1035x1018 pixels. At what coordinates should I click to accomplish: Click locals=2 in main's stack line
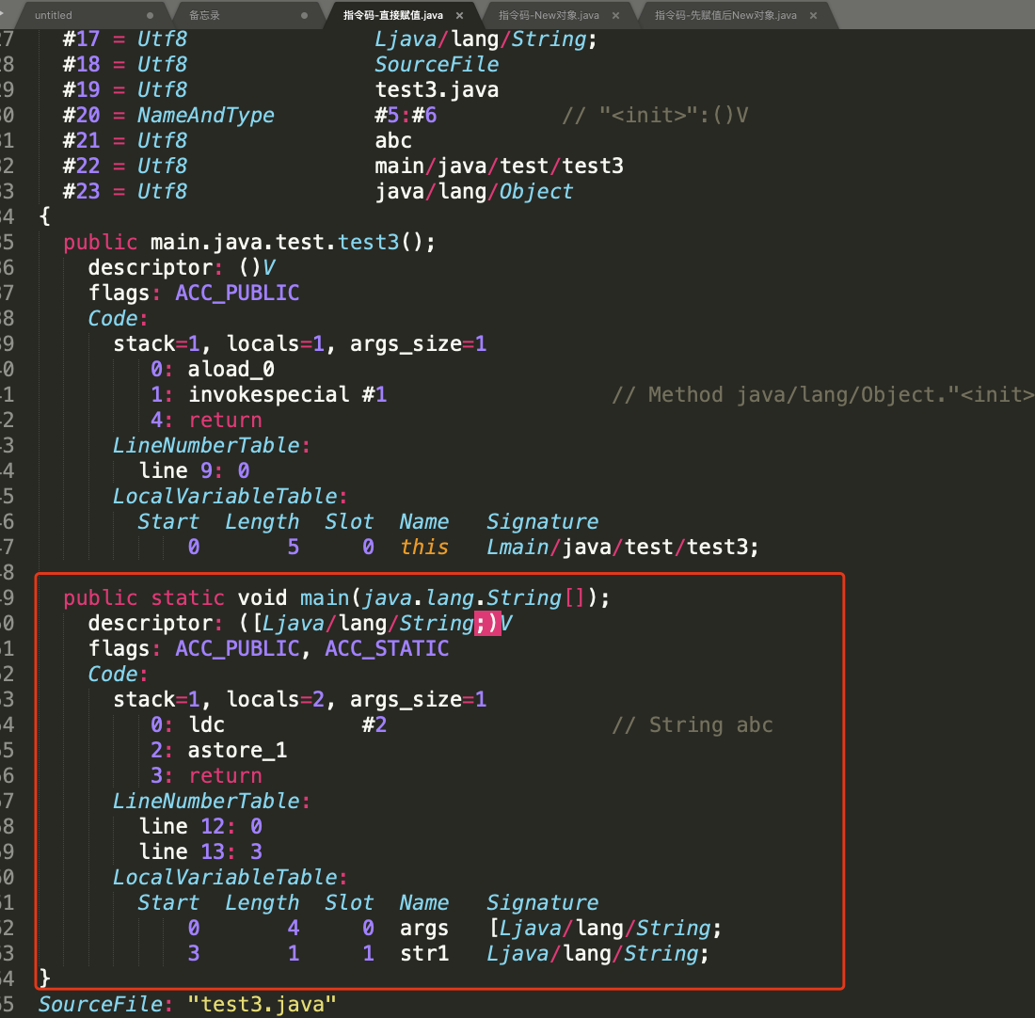[x=276, y=699]
